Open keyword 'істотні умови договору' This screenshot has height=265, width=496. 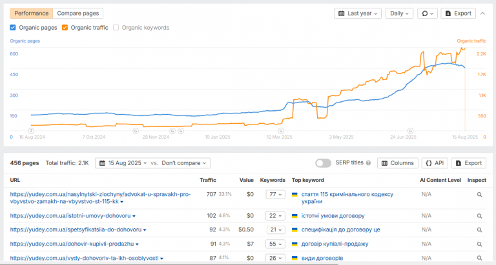[x=333, y=216]
